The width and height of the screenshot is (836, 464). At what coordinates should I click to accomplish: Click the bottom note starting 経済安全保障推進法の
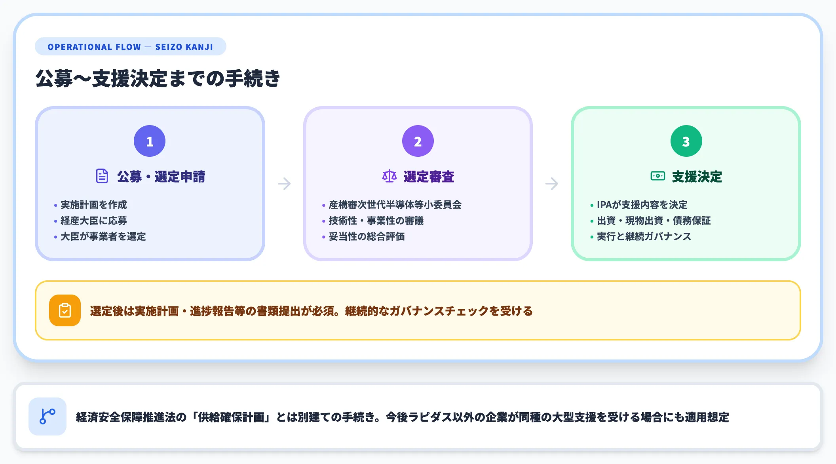coord(403,417)
